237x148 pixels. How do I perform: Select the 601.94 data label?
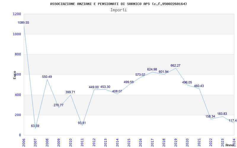point(164,72)
